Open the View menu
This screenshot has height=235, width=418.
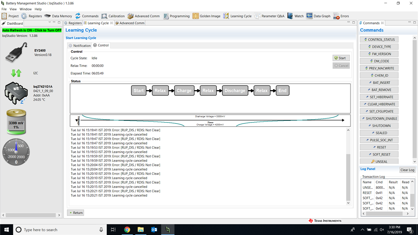coord(13,9)
